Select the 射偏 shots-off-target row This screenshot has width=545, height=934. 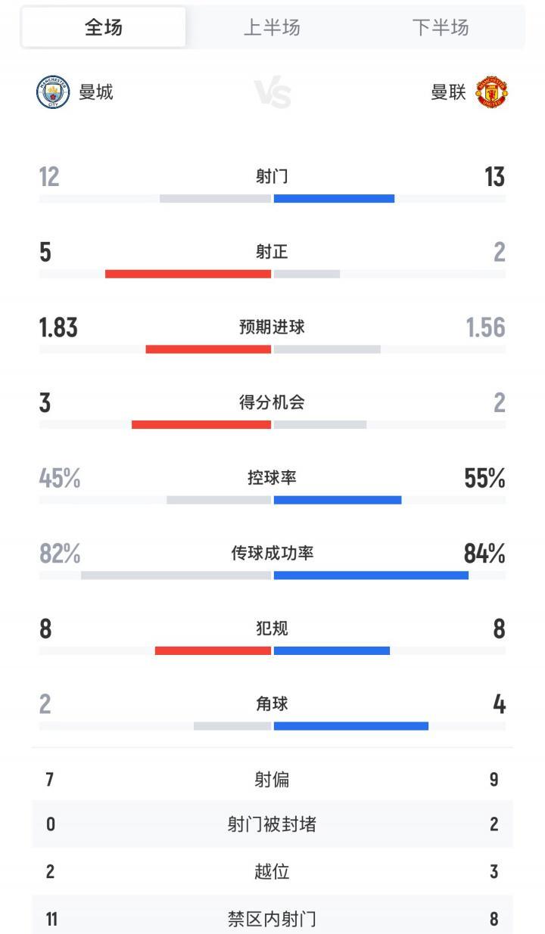(272, 779)
